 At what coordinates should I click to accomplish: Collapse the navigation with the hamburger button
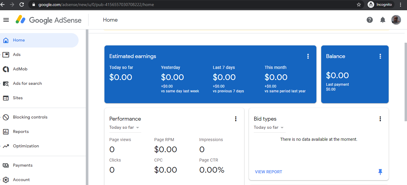click(x=6, y=20)
